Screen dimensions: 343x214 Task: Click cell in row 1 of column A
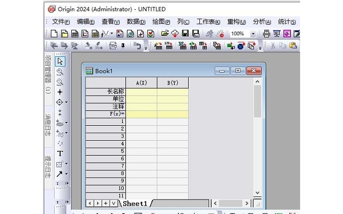[x=141, y=121]
